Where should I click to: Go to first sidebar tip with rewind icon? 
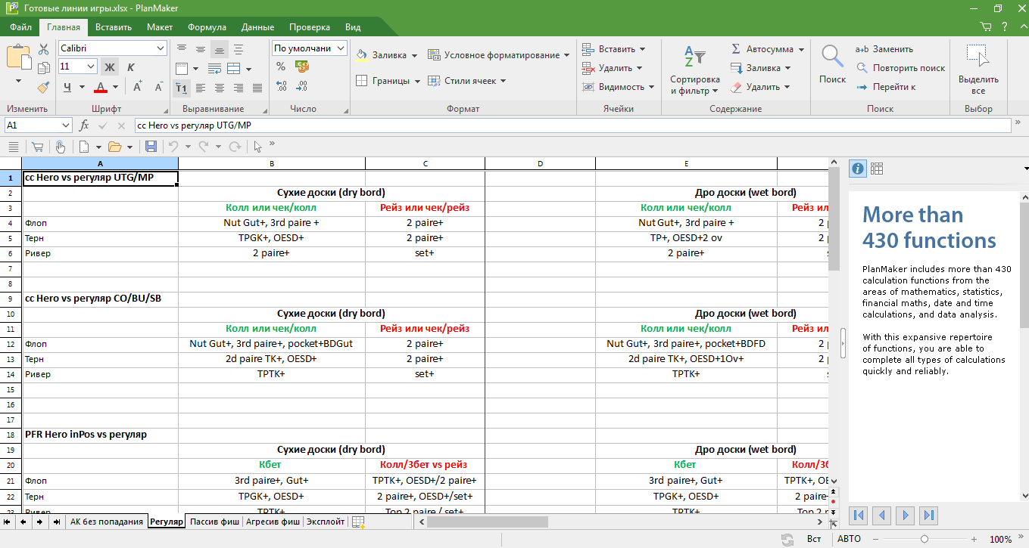click(859, 515)
